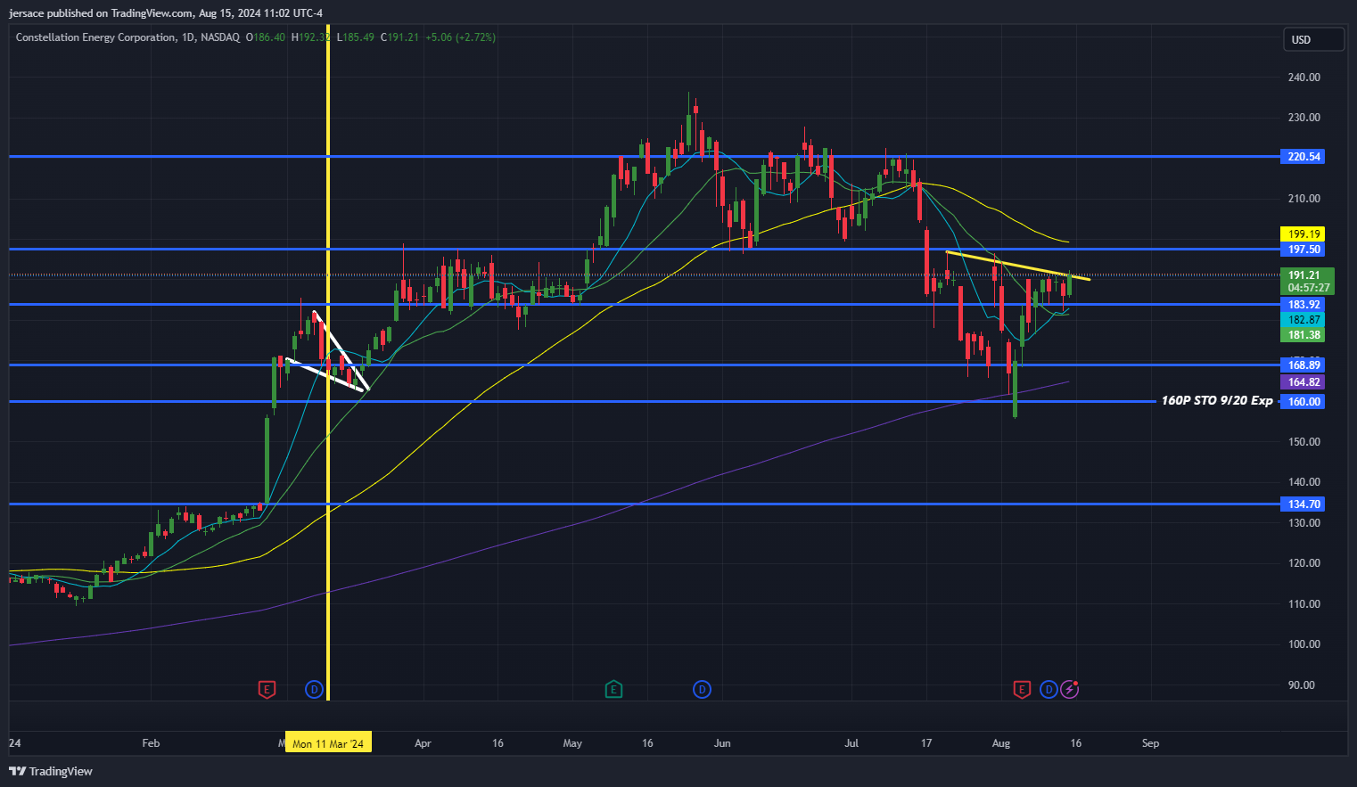Click the 04:57:27 bar countdown
The width and height of the screenshot is (1357, 787).
(1308, 288)
